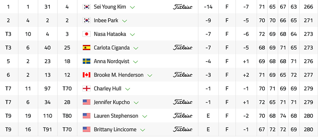Click Jennifer Kupcho's player name

(112, 102)
